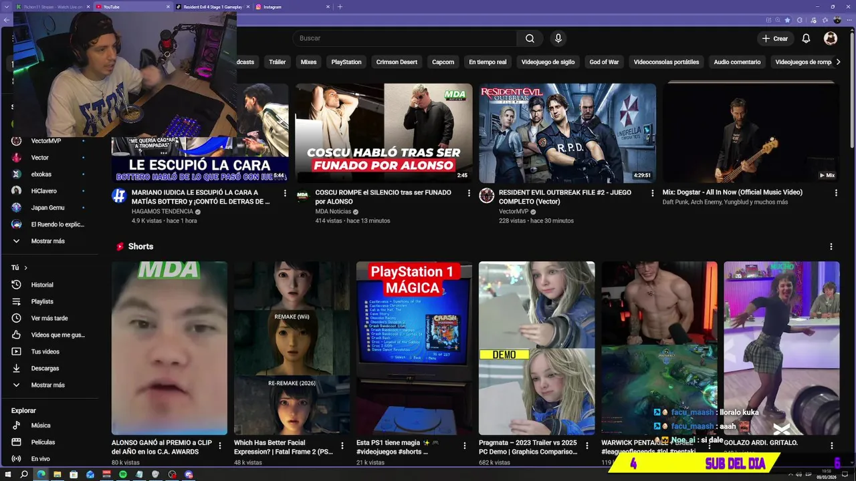
Task: Open options for the Esta PS1 short
Action: [465, 446]
